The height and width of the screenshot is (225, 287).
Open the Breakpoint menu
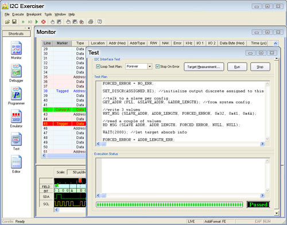tap(34, 14)
